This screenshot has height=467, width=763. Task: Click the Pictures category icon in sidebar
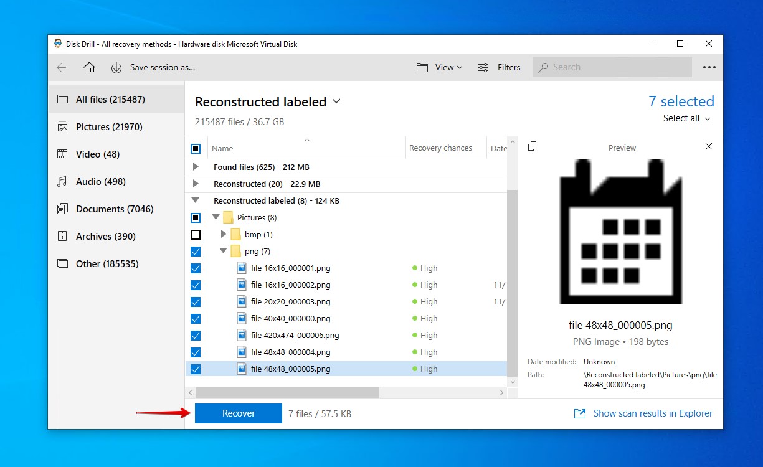coord(62,127)
